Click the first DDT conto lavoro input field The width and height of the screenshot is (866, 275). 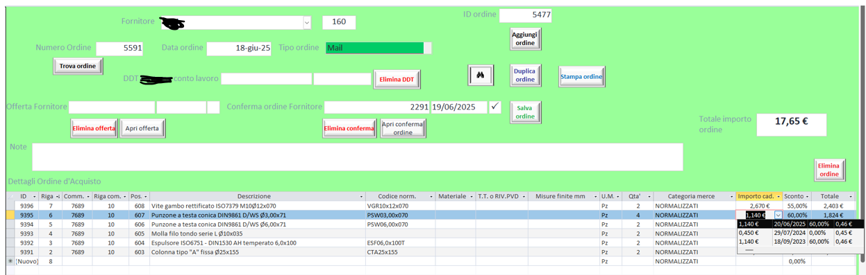pos(267,78)
